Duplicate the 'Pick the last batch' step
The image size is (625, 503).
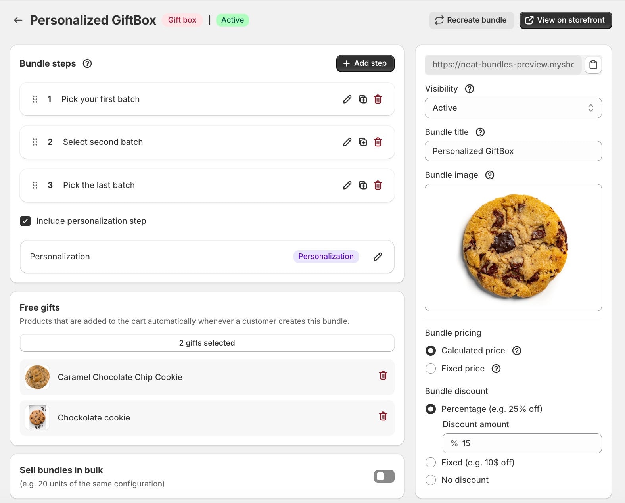[363, 185]
